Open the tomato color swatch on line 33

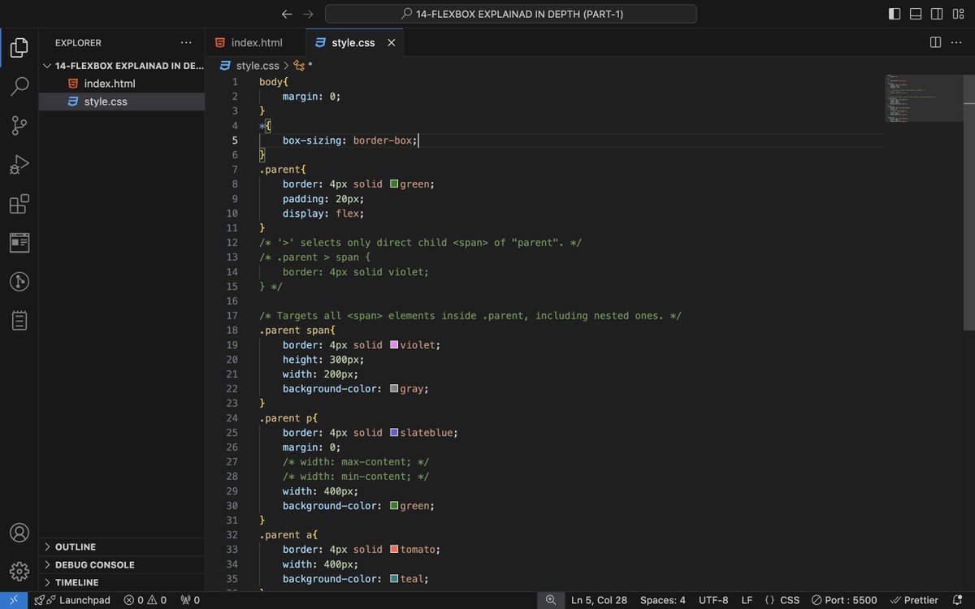394,550
